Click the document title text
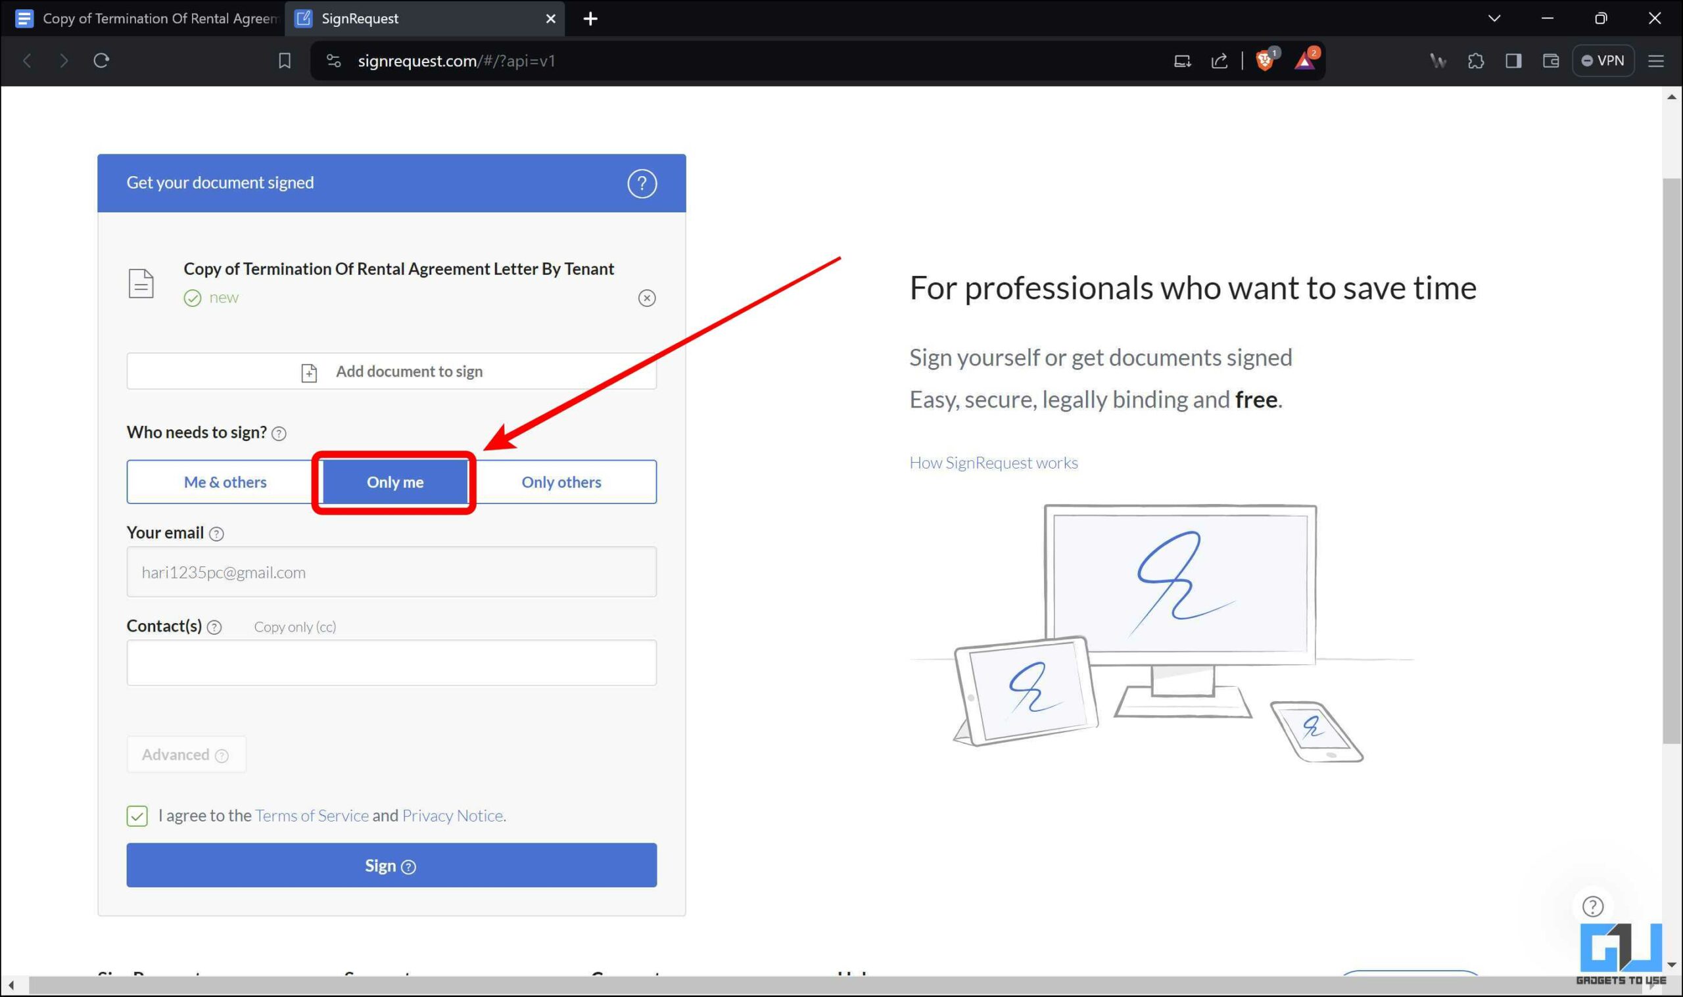This screenshot has width=1683, height=997. click(x=398, y=269)
